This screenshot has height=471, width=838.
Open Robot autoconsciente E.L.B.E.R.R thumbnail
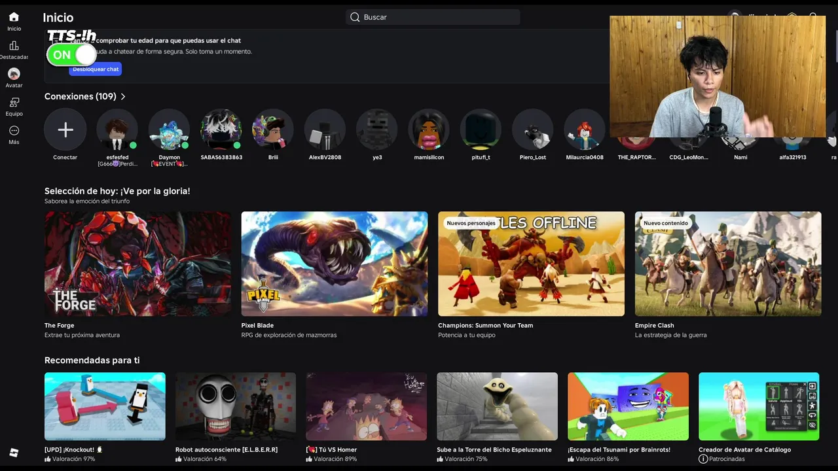pyautogui.click(x=236, y=406)
